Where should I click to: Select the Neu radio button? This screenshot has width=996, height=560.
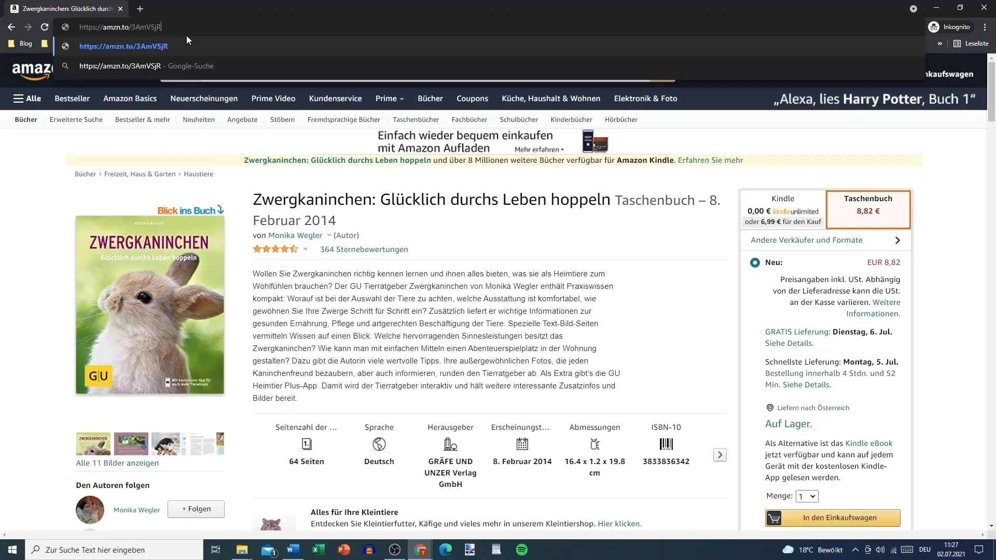[x=755, y=263]
